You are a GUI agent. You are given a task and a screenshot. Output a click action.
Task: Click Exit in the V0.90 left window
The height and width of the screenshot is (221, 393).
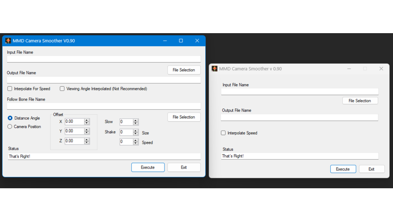click(x=184, y=167)
